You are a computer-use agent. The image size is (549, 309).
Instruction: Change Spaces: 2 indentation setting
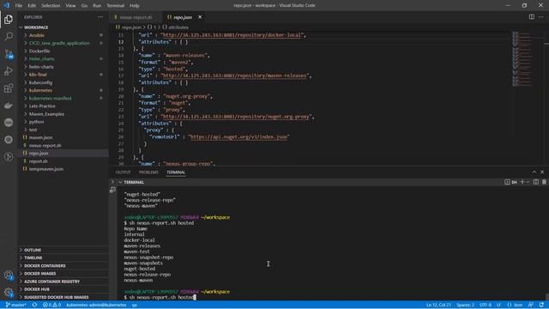click(x=465, y=305)
